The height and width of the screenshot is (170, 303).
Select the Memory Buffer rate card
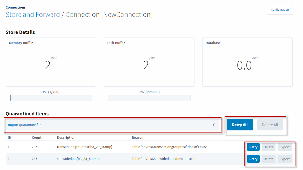coord(51,62)
